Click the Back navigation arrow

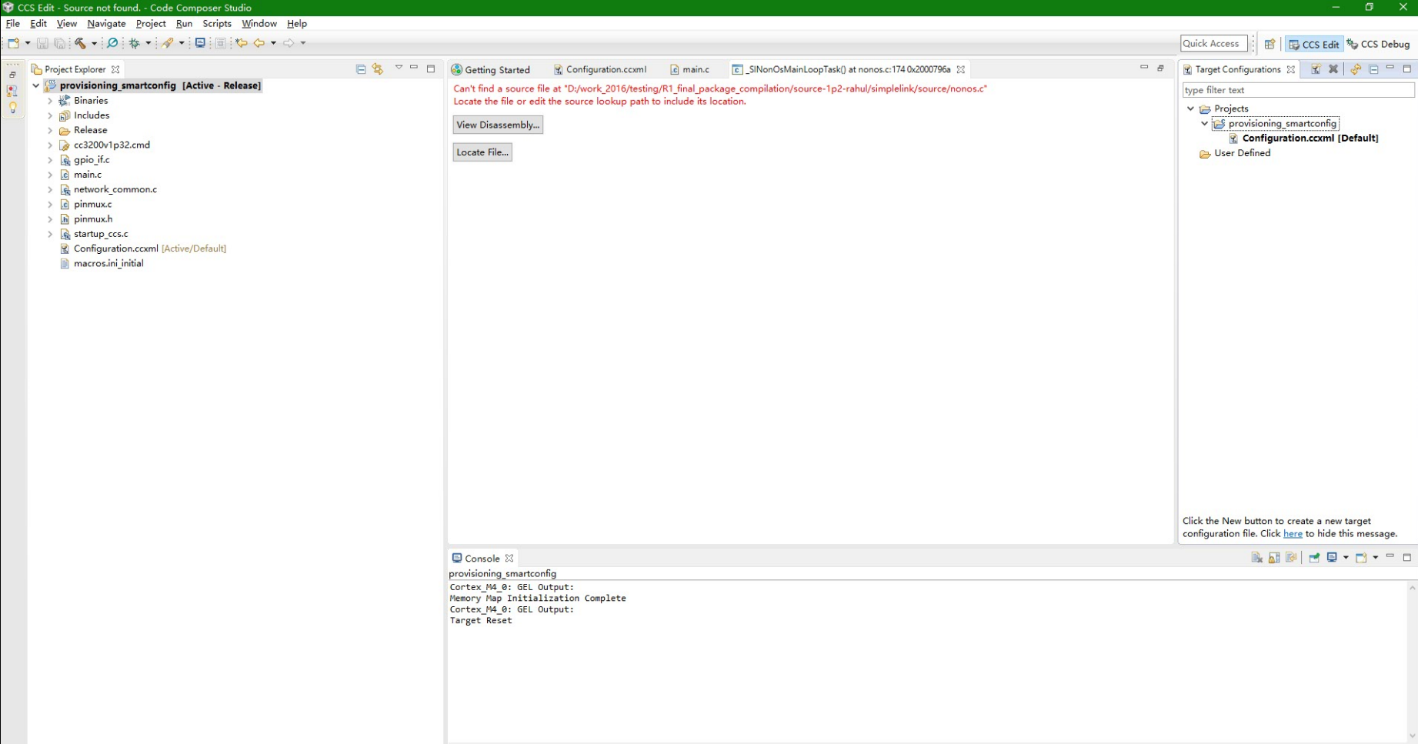[x=259, y=43]
